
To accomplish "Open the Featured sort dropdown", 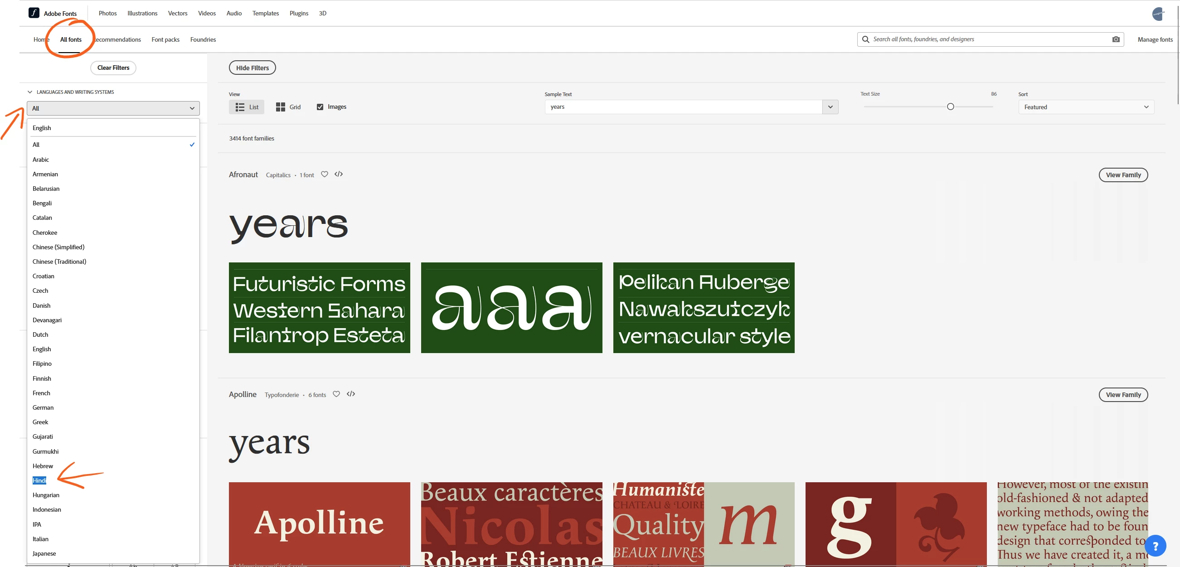I will pyautogui.click(x=1086, y=107).
